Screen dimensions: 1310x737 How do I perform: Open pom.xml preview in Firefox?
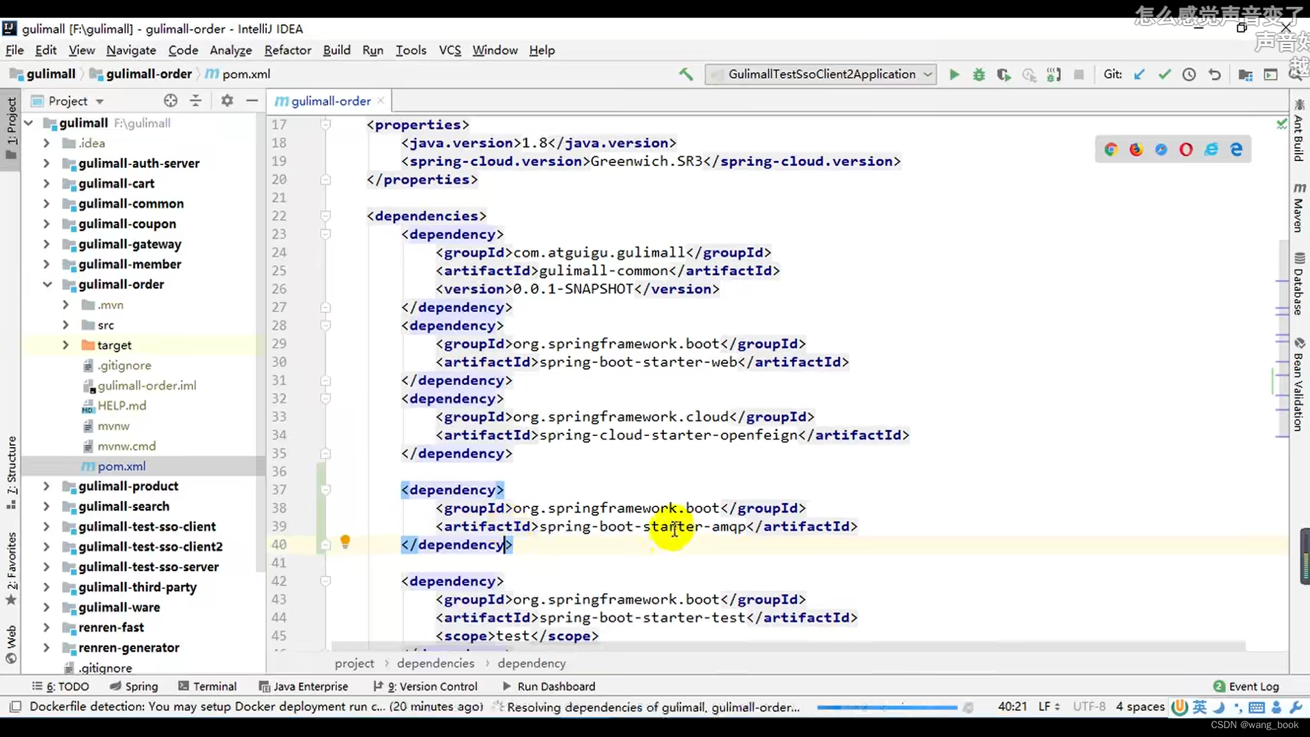point(1136,149)
